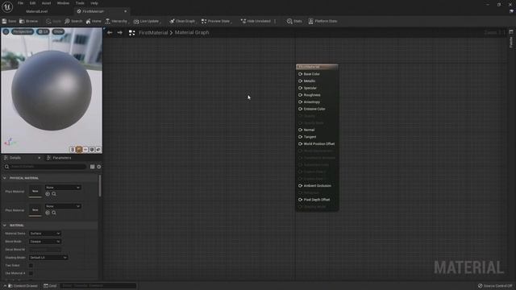Open the Asset menu
516x290 pixels.
46,3
